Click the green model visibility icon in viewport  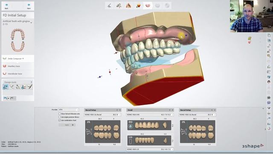250,38
